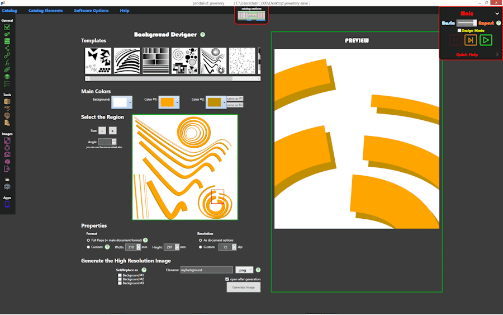Open the 3D cube icon in sidebar

(7, 186)
